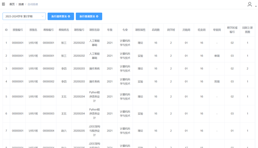Click the 自动排课 breadcrumb
The height and width of the screenshot is (148, 258).
(33, 4)
